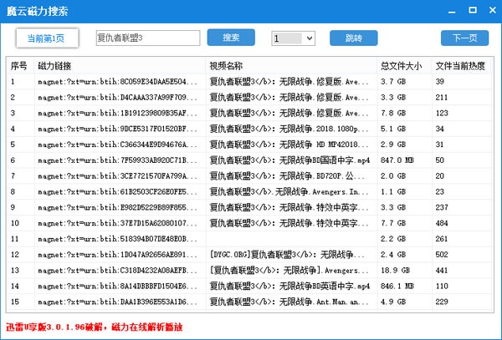Select magnet link starting C366344E9D94676A

click(117, 145)
